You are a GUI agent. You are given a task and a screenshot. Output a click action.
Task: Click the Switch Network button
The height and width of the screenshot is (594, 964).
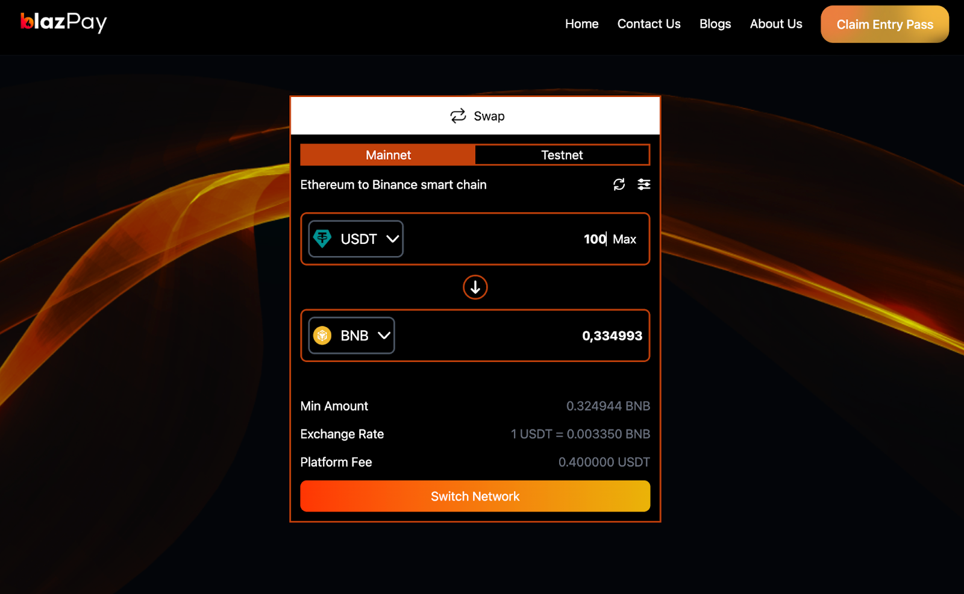475,496
